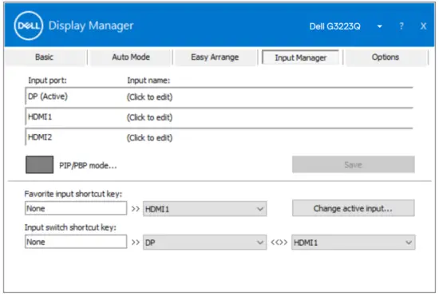Click the Dell logo icon

[x=29, y=26]
